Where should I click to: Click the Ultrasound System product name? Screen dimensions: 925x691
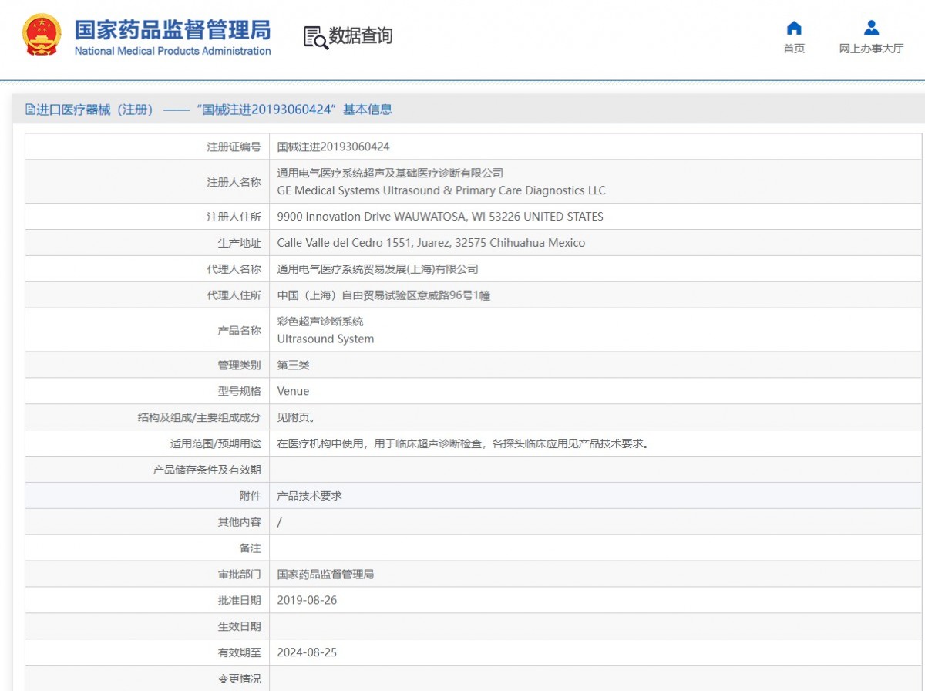coord(325,339)
